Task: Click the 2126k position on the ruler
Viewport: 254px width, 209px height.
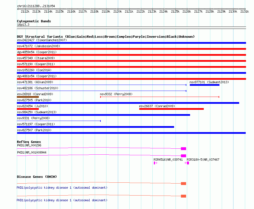Action: [187, 11]
